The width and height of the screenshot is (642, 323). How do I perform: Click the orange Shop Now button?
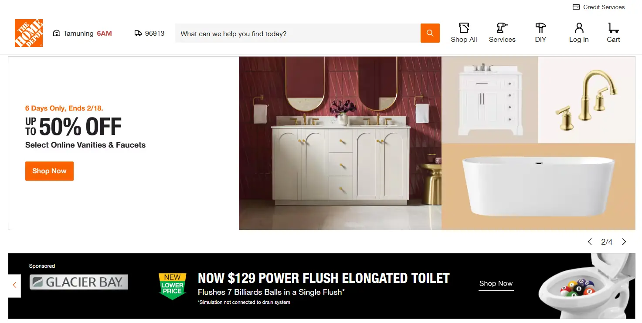pyautogui.click(x=49, y=171)
